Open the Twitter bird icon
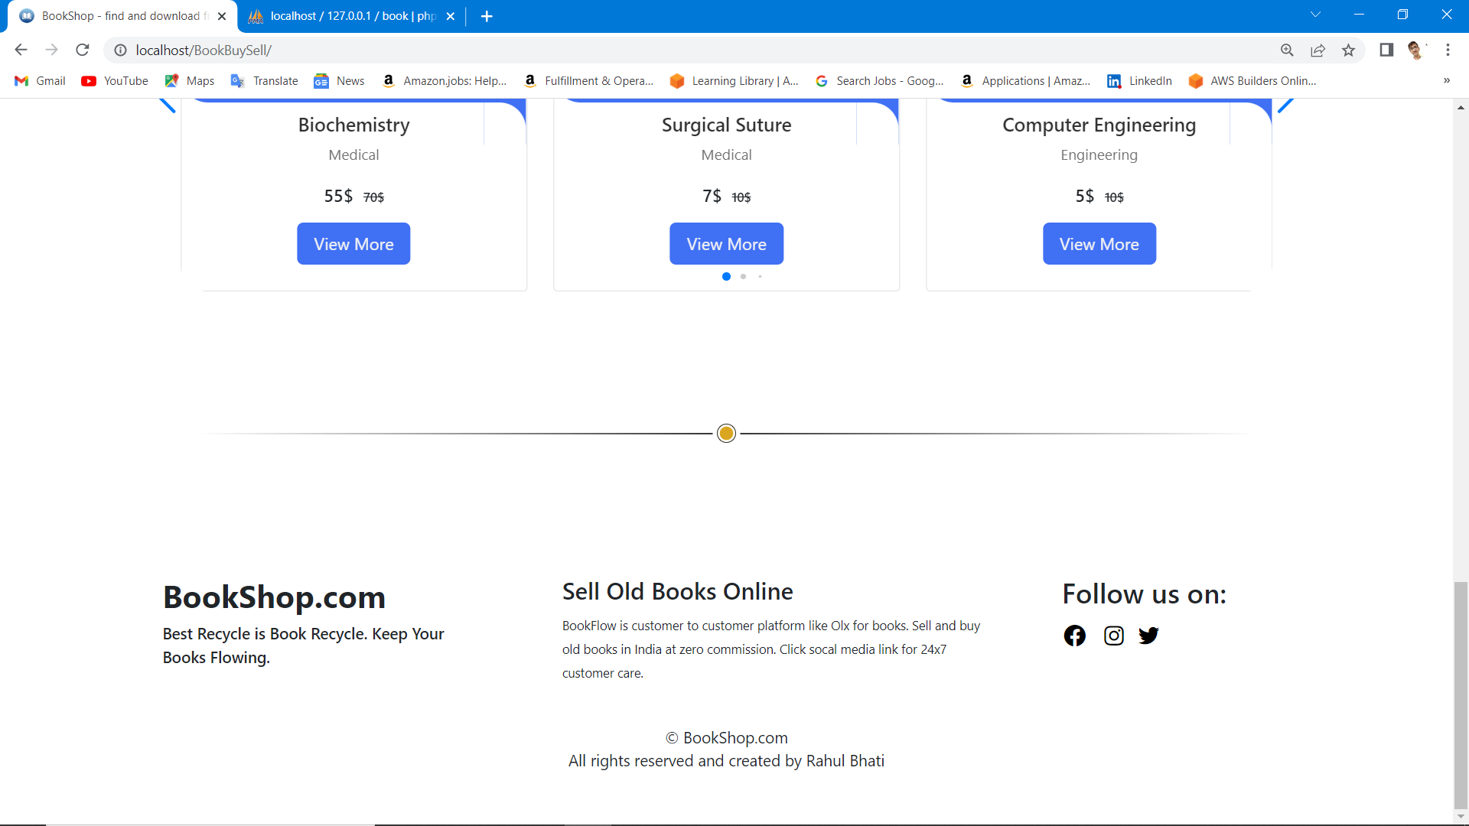The image size is (1469, 826). (x=1148, y=636)
